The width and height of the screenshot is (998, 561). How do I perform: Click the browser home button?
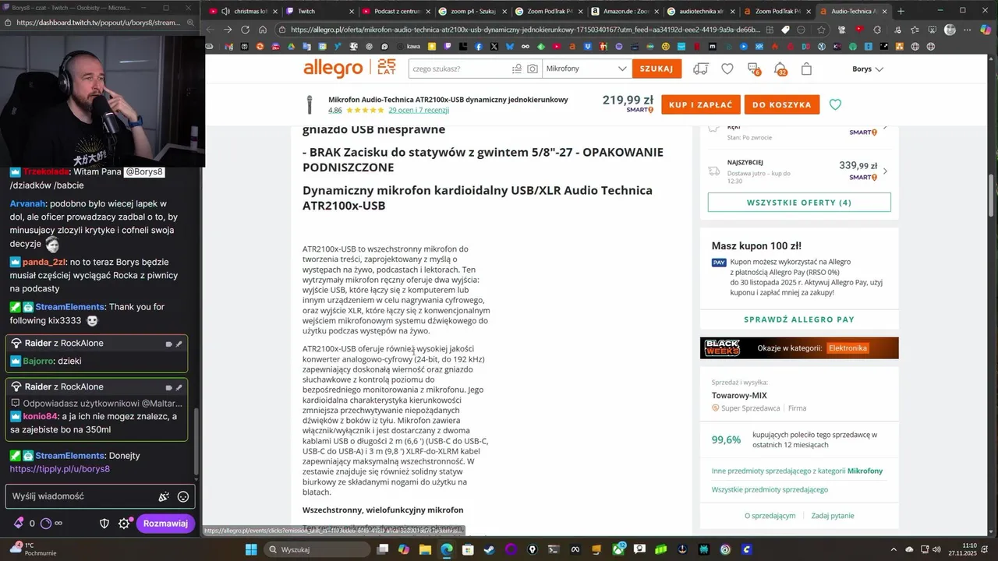[x=263, y=30]
